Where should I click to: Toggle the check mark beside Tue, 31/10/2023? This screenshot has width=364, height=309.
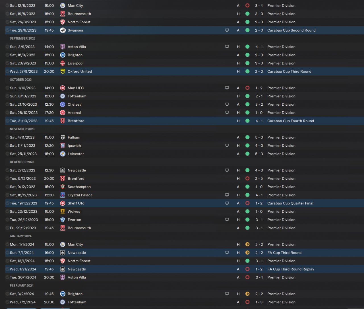[7, 121]
